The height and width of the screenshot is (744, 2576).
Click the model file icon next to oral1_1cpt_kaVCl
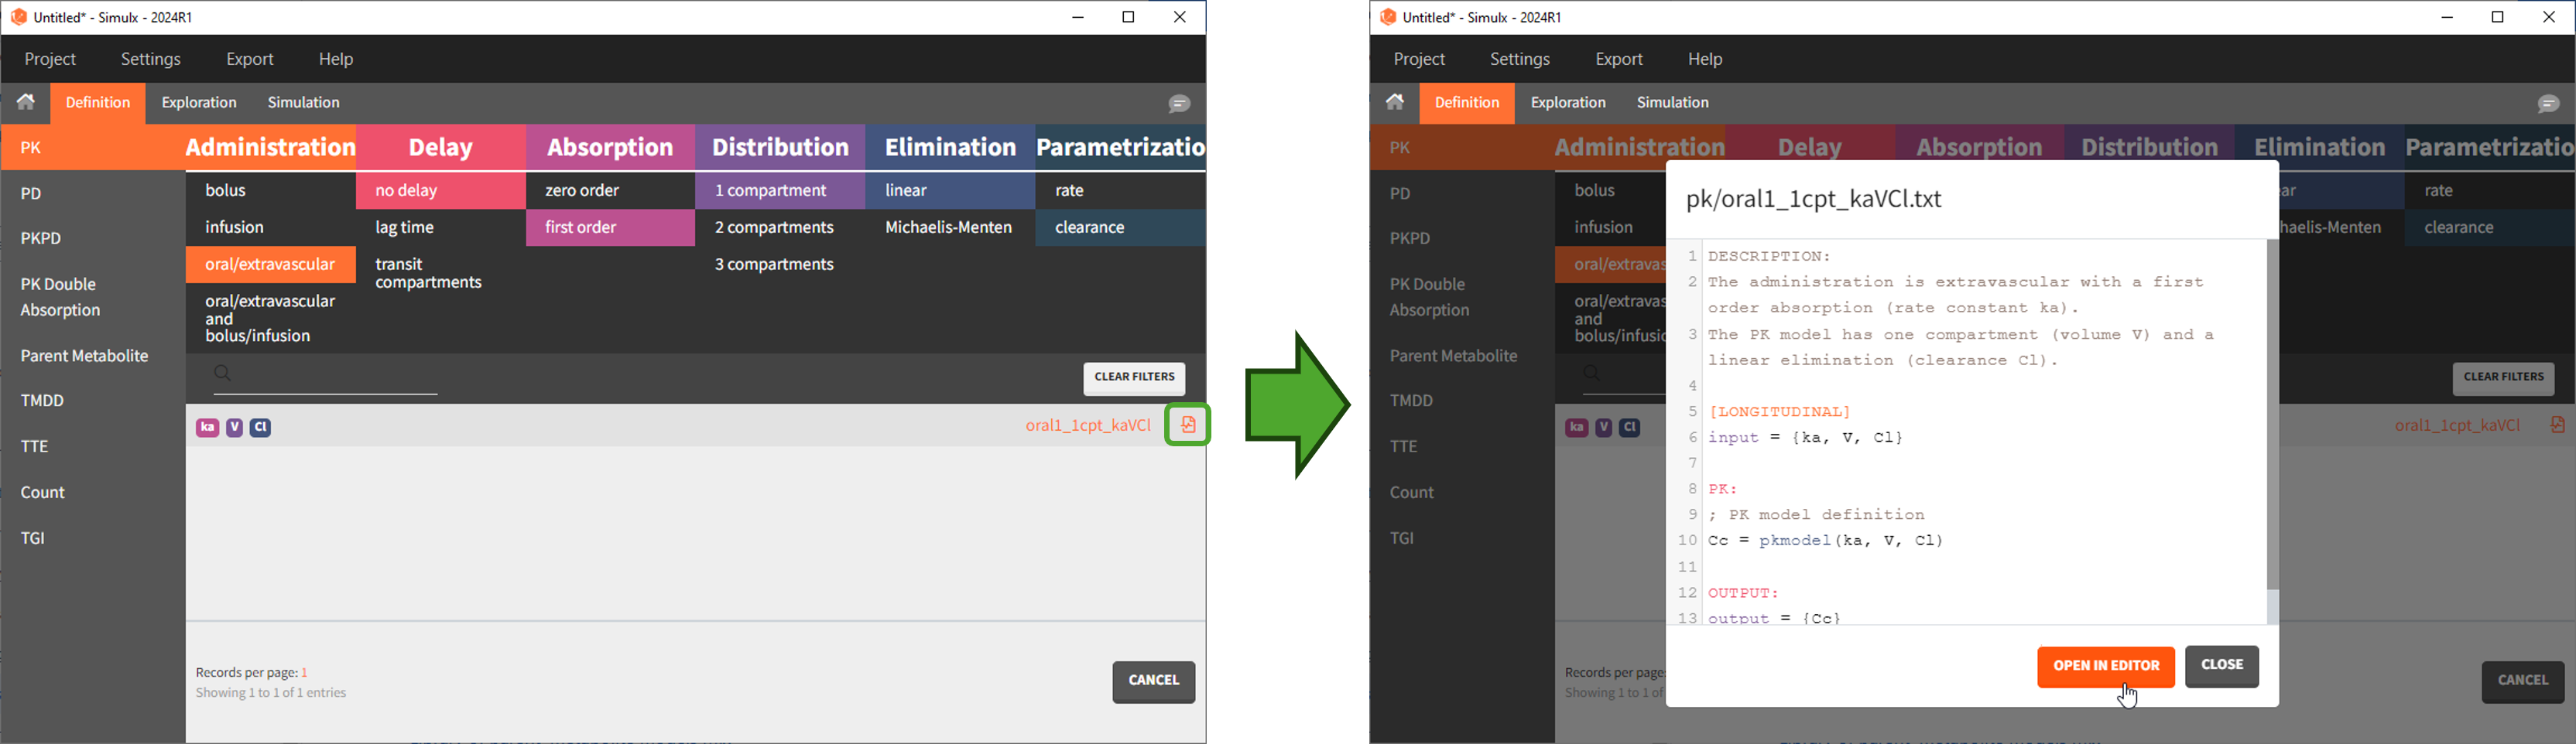point(1188,425)
